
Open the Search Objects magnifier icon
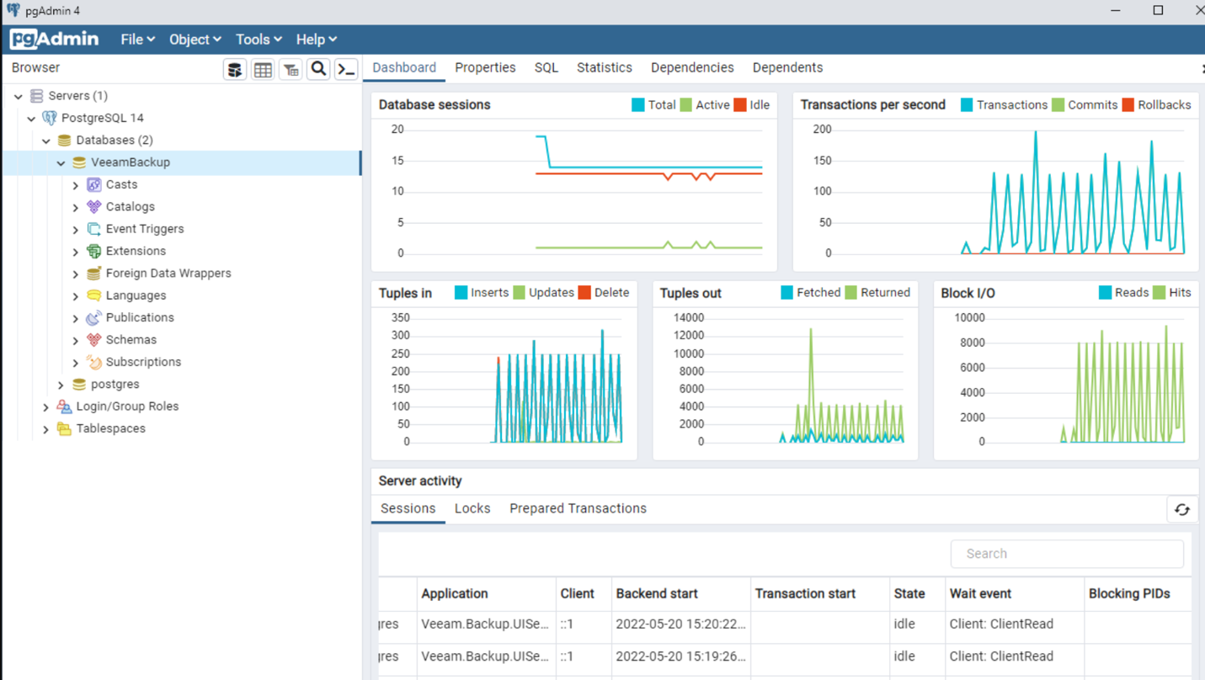pyautogui.click(x=318, y=69)
